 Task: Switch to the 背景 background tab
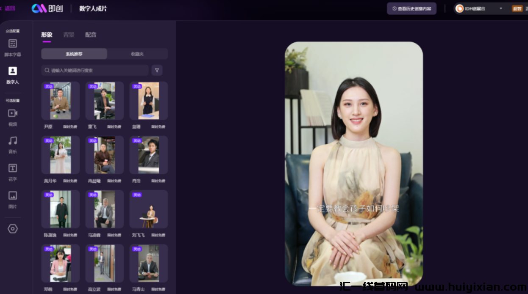click(69, 35)
